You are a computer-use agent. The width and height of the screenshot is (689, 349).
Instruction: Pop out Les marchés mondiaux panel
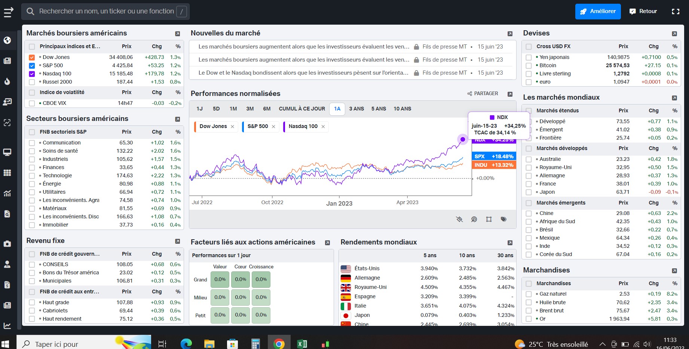[x=674, y=98]
